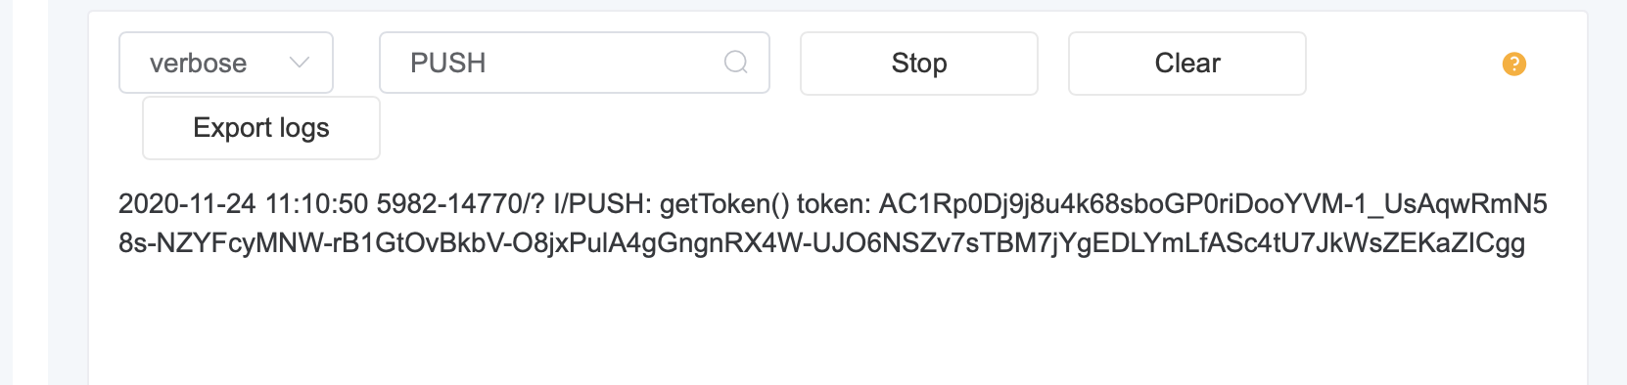Stop the log capture
This screenshot has height=385, width=1627.
[x=919, y=64]
